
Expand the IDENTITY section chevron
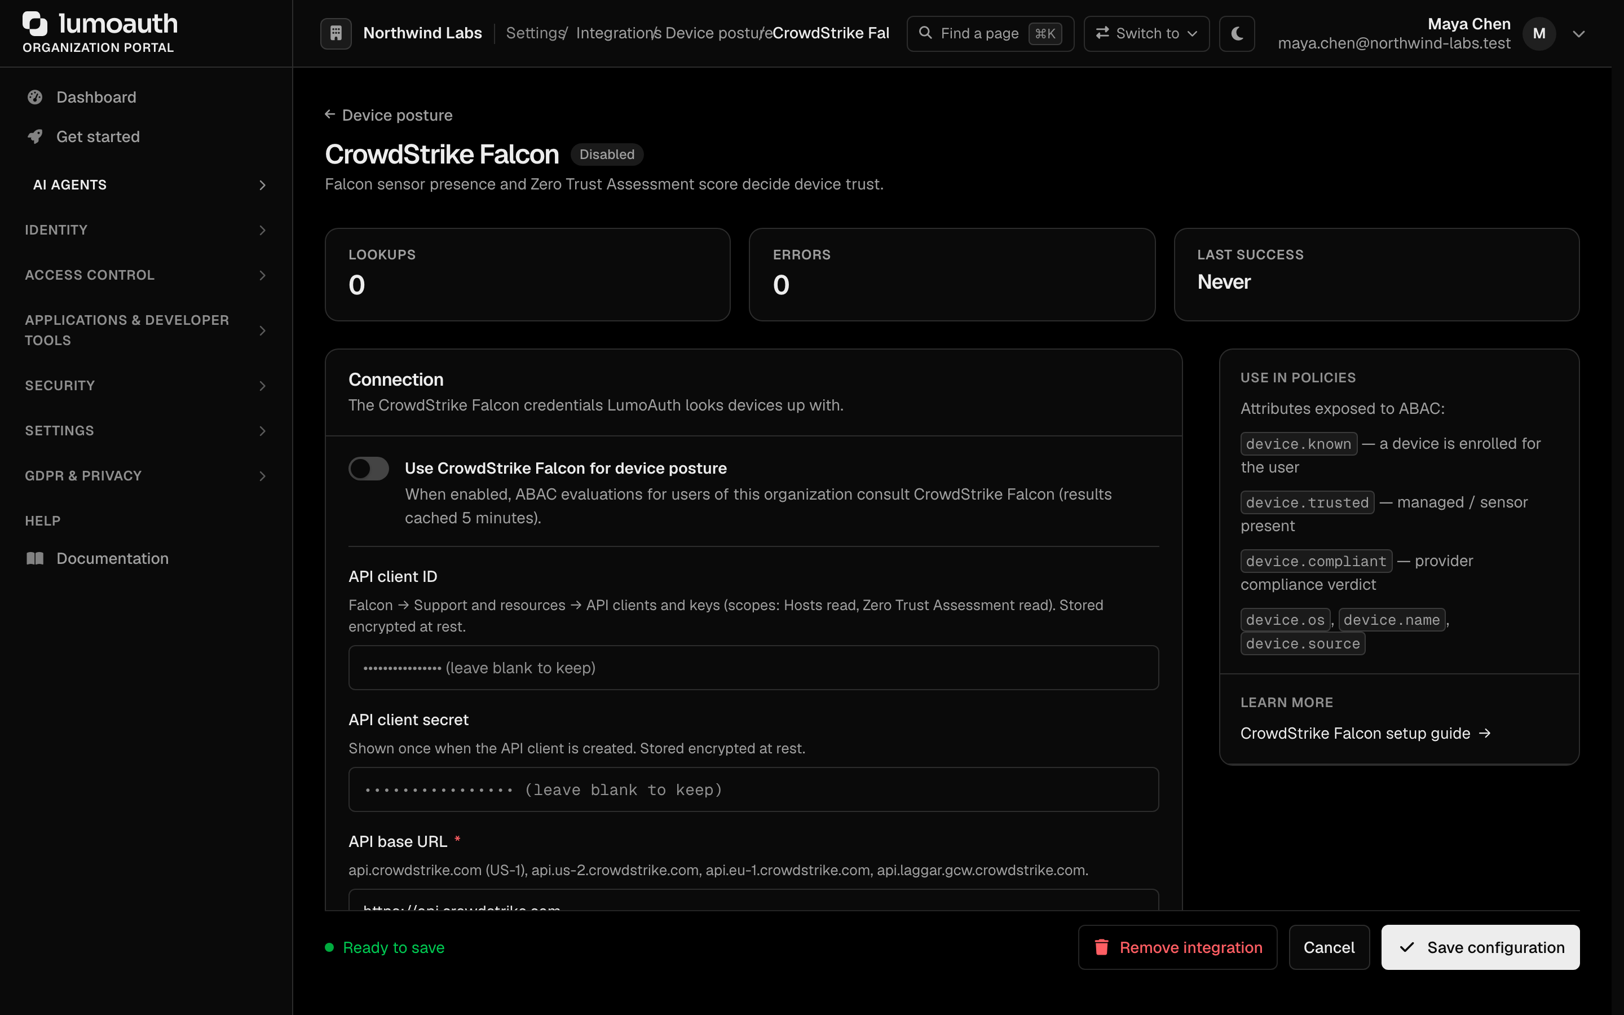coord(262,230)
